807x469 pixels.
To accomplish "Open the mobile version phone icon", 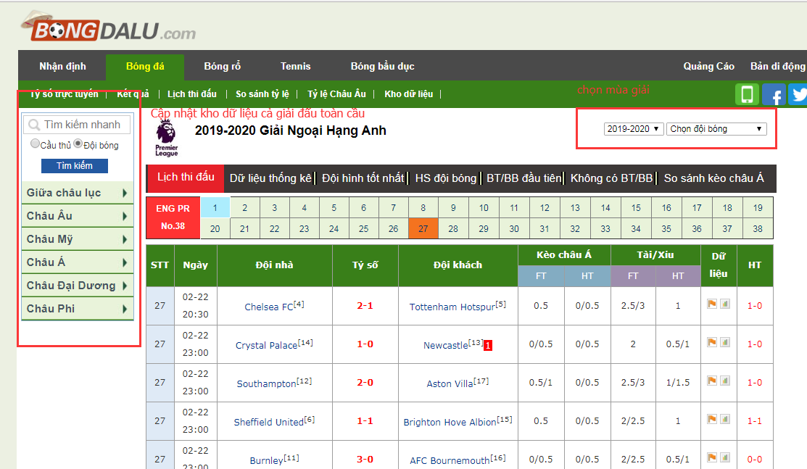I will coord(747,94).
